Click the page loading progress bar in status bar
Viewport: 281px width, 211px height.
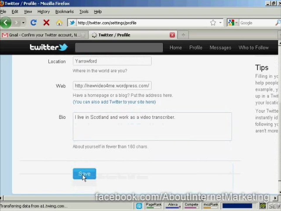[239, 206]
